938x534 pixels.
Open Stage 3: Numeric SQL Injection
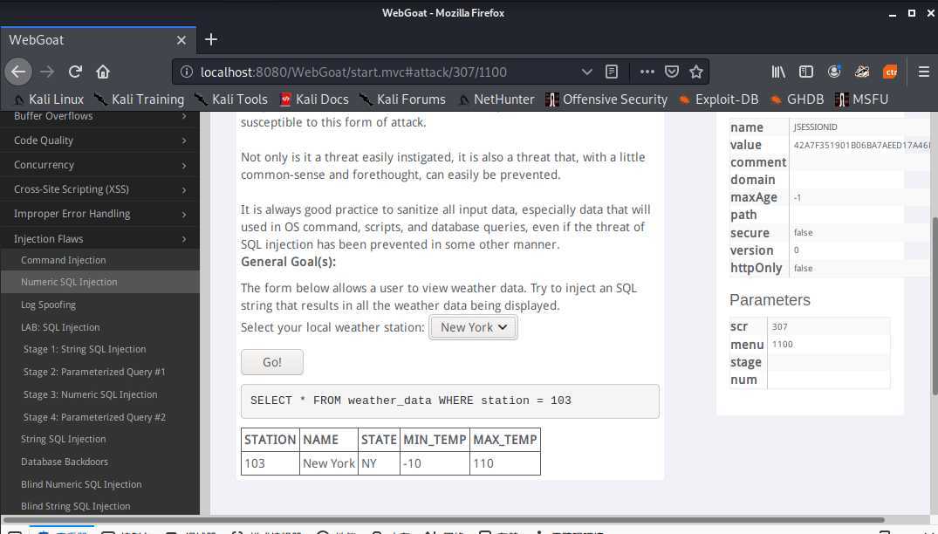pos(91,394)
